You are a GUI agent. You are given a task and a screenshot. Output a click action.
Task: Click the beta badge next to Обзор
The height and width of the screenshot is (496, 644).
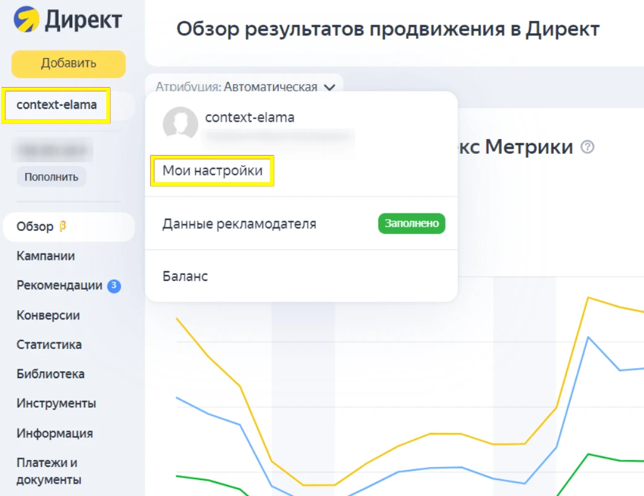point(63,226)
